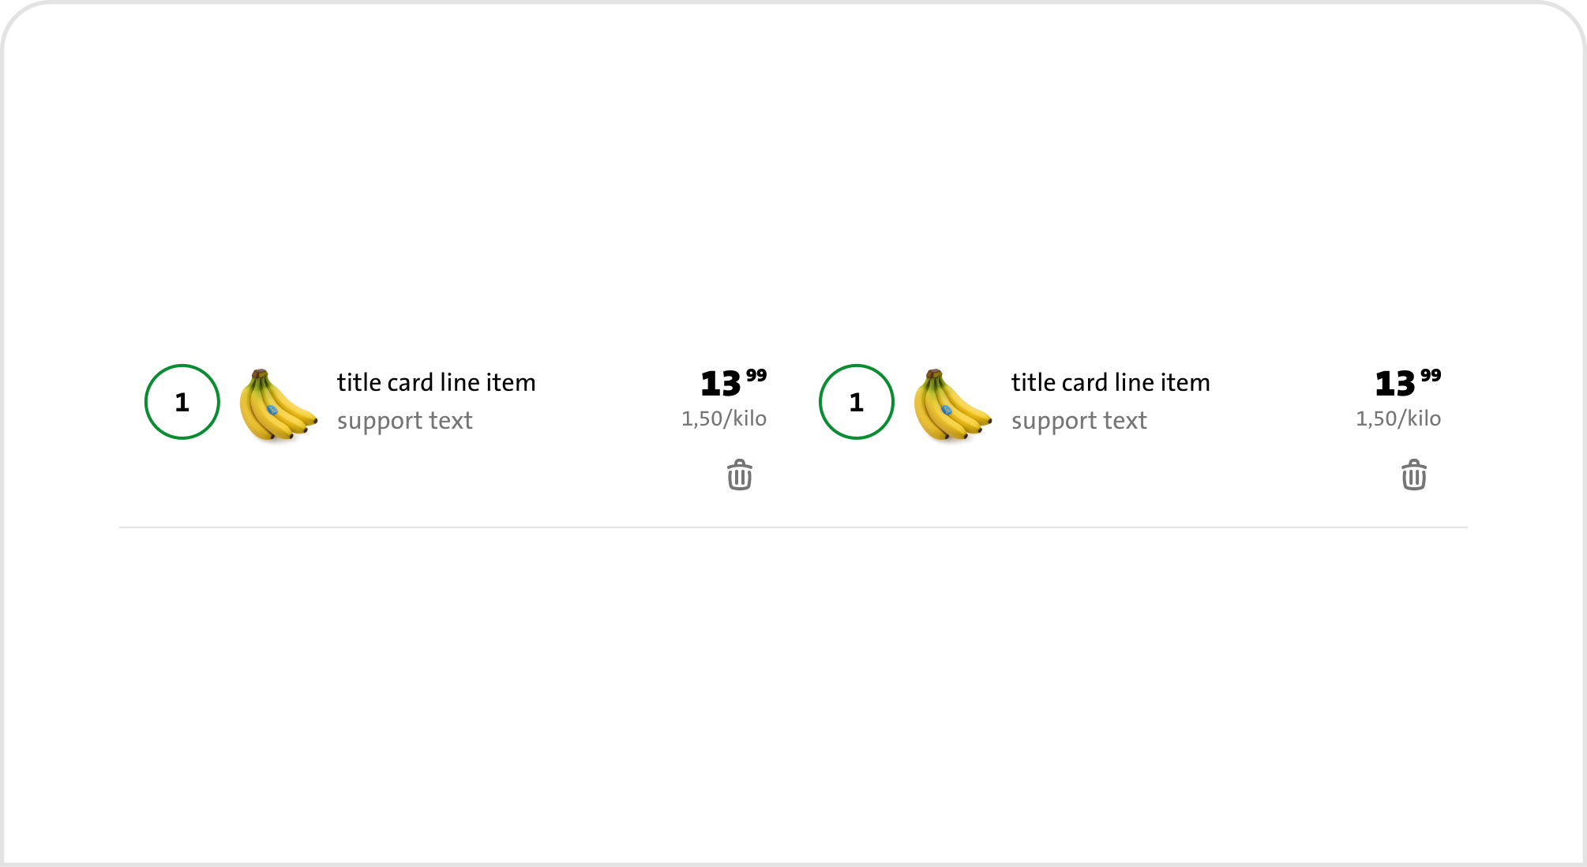Click the right item's bold 13 price
1587x867 pixels.
pos(1394,384)
